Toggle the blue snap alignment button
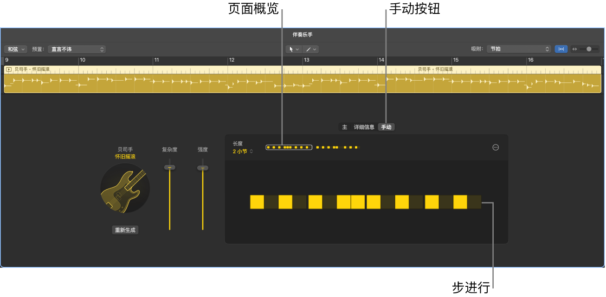Viewport: 606px width, 297px height. [x=561, y=49]
